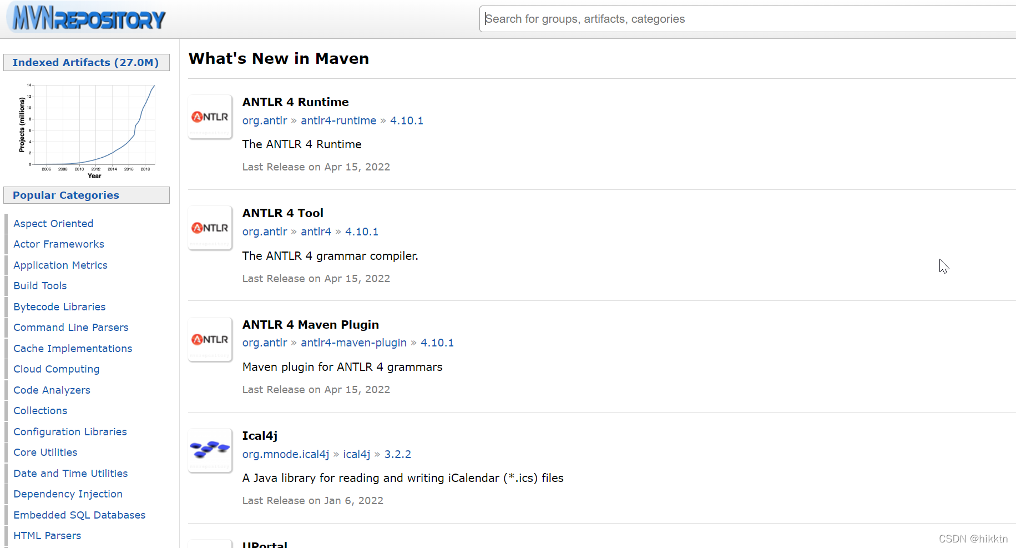Open the Ical4j title link
Screen dimensions: 1016x548
click(x=260, y=436)
